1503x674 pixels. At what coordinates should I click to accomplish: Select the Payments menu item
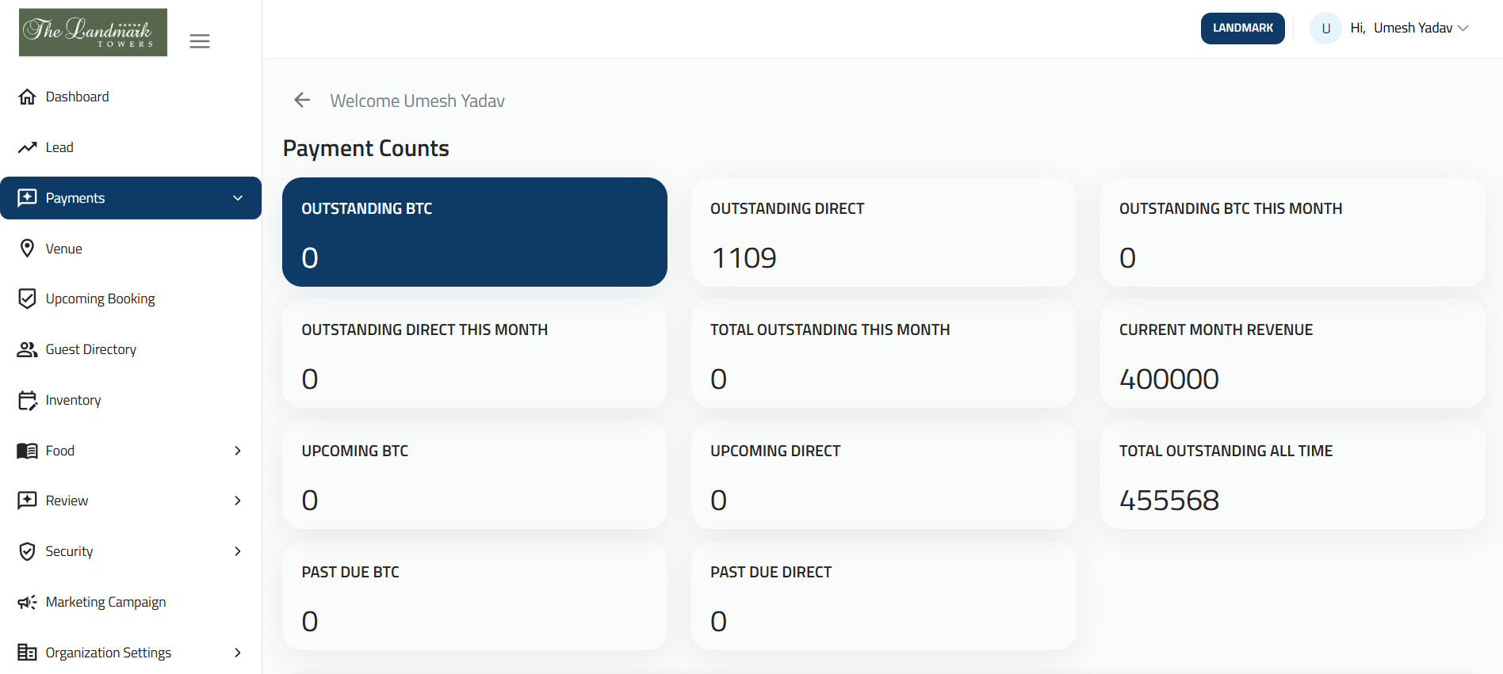(75, 198)
